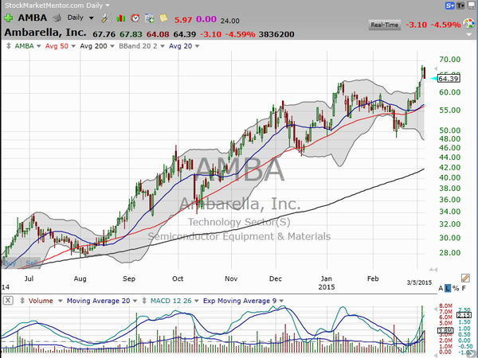This screenshot has height=358, width=478.
Task: Close the volume pane with the X box
Action: (x=8, y=301)
